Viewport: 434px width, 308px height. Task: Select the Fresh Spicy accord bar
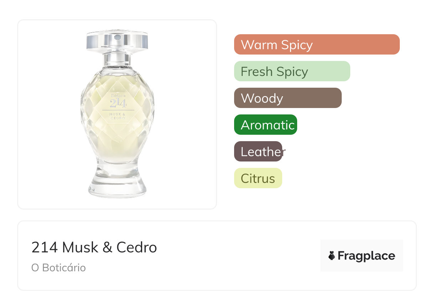(x=292, y=71)
